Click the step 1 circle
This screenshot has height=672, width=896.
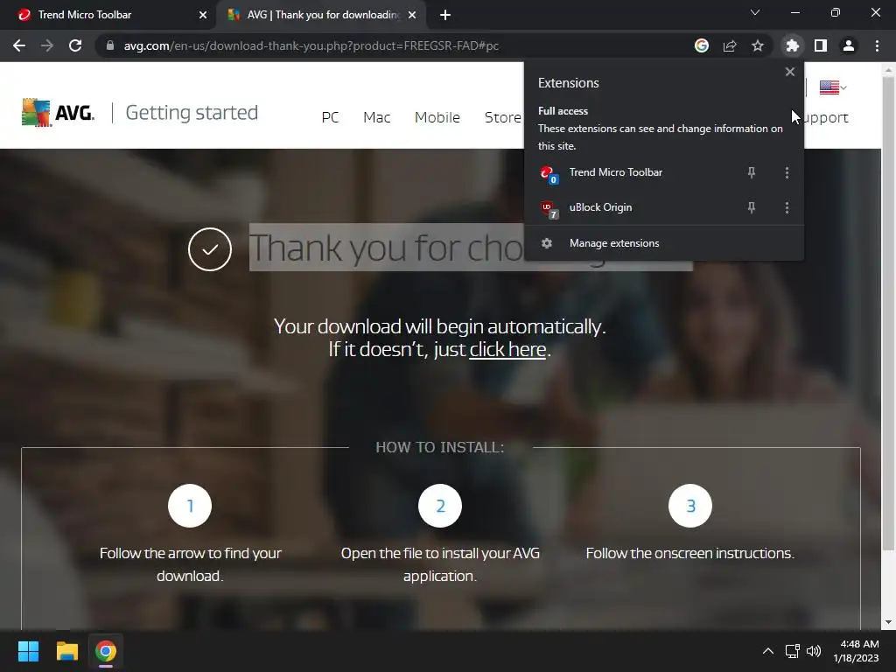pos(190,506)
